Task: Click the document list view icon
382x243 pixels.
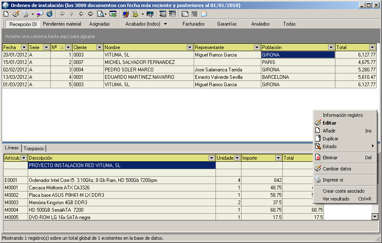Action: click(x=185, y=14)
